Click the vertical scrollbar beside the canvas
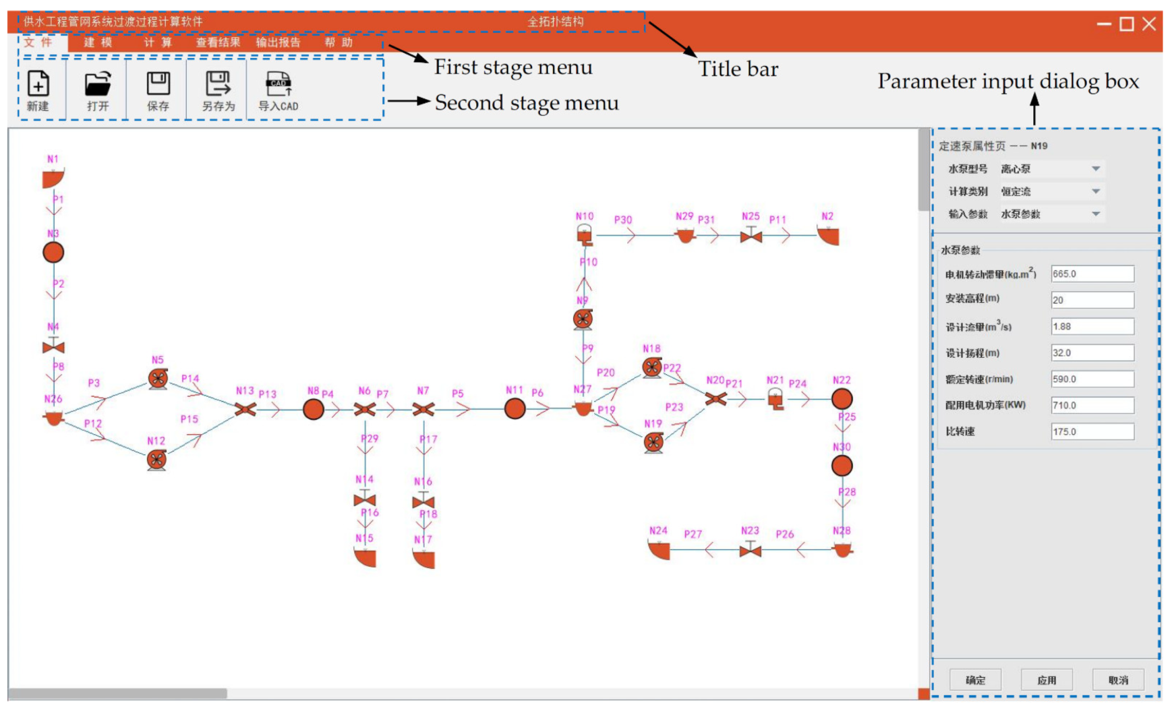This screenshot has height=711, width=1174. coord(923,170)
